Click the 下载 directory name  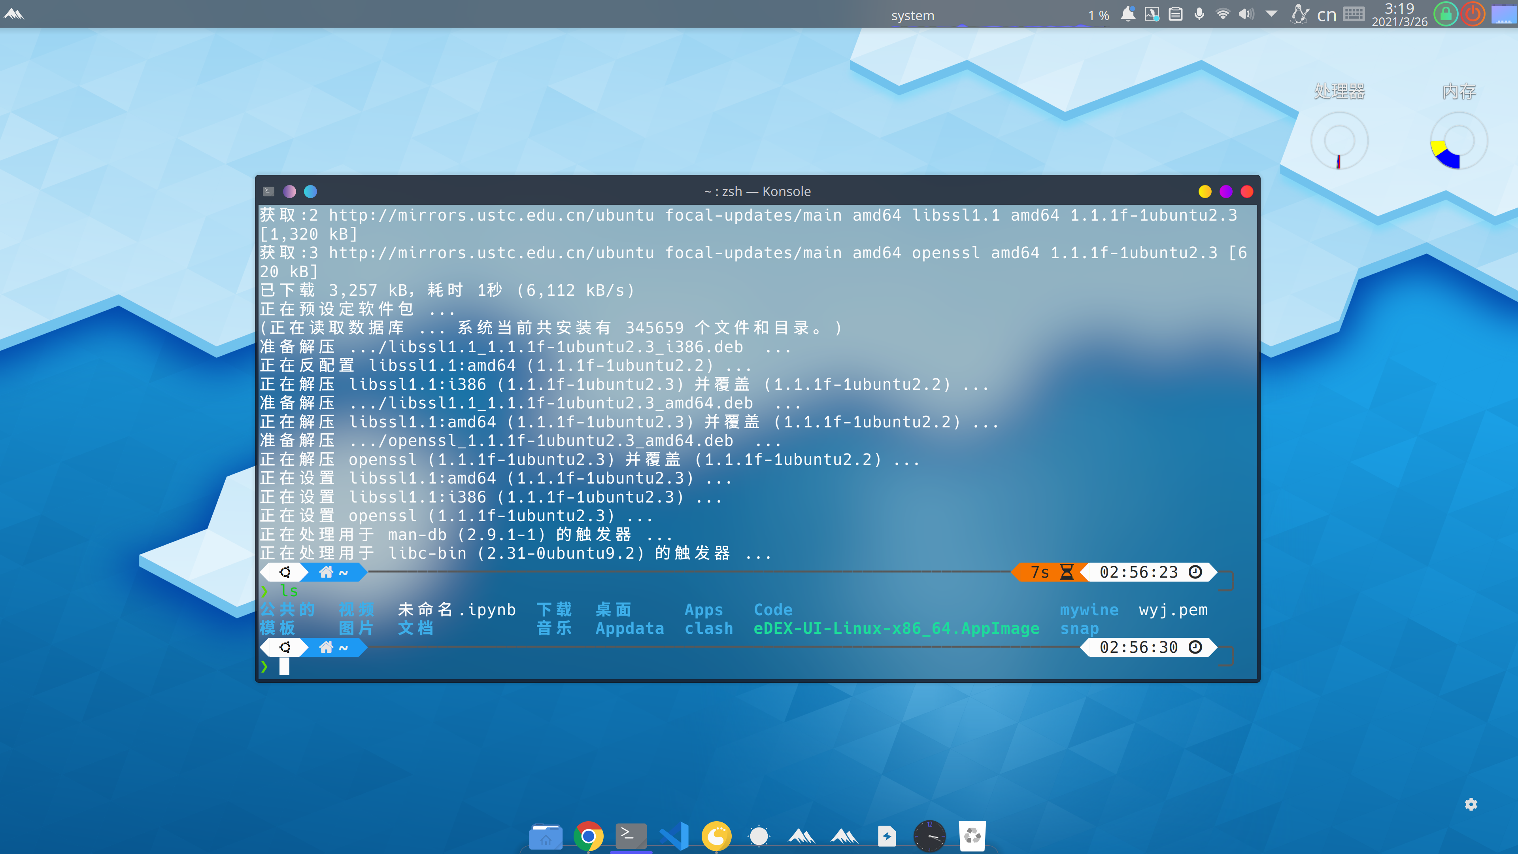pyautogui.click(x=555, y=609)
